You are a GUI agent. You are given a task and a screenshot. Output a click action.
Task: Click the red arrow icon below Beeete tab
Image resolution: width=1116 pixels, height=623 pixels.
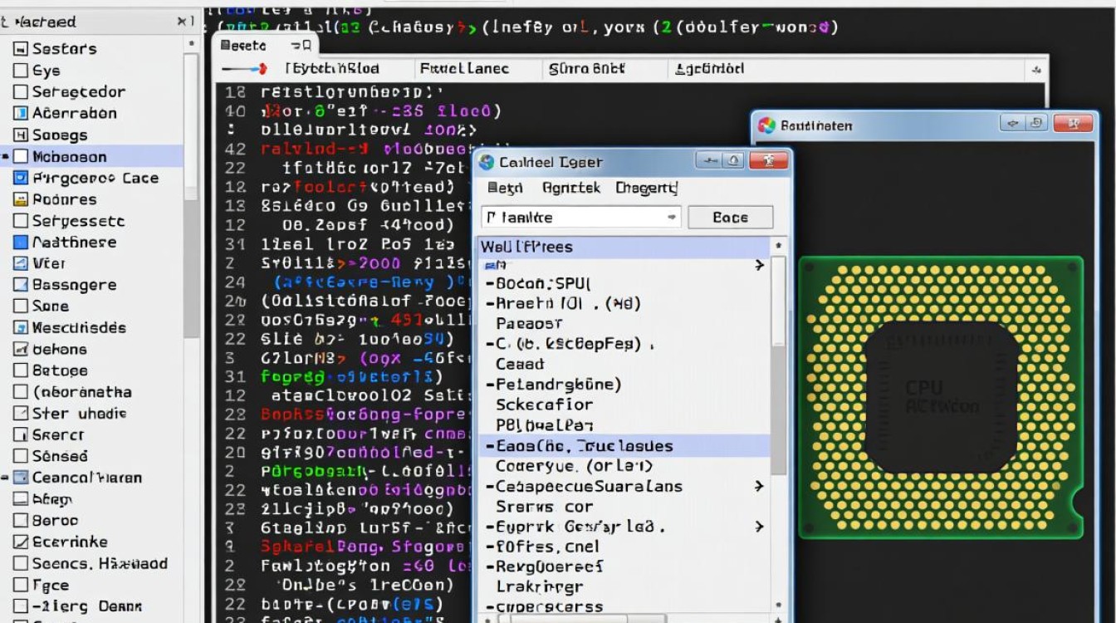click(245, 69)
